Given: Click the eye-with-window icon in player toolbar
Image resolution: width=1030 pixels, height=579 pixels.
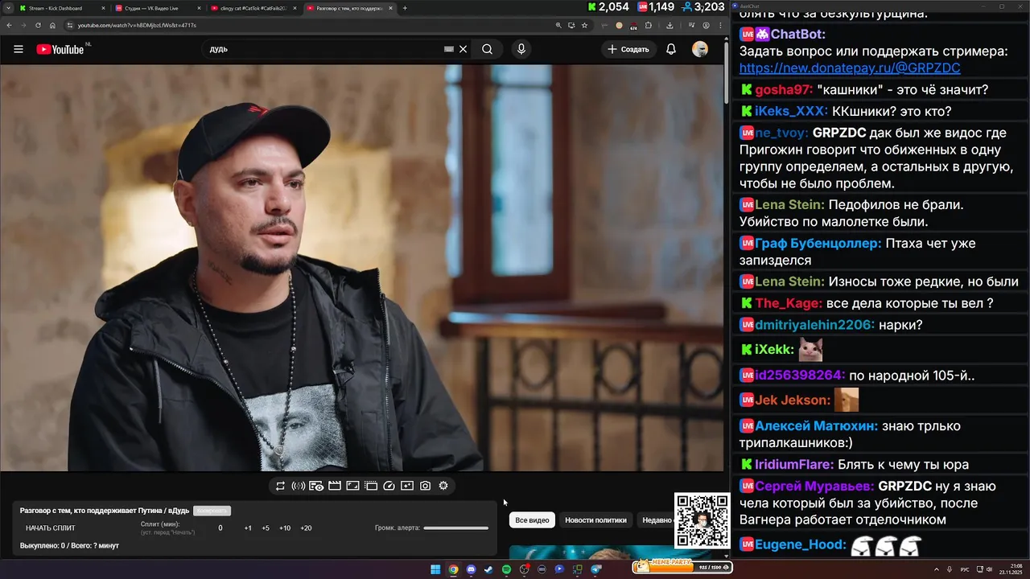Looking at the screenshot, I should [x=316, y=486].
